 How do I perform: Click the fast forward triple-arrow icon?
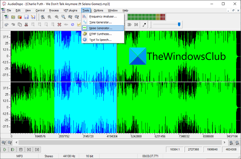coord(129,24)
